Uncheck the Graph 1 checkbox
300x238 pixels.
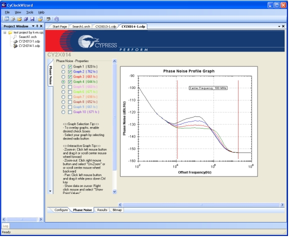70,66
